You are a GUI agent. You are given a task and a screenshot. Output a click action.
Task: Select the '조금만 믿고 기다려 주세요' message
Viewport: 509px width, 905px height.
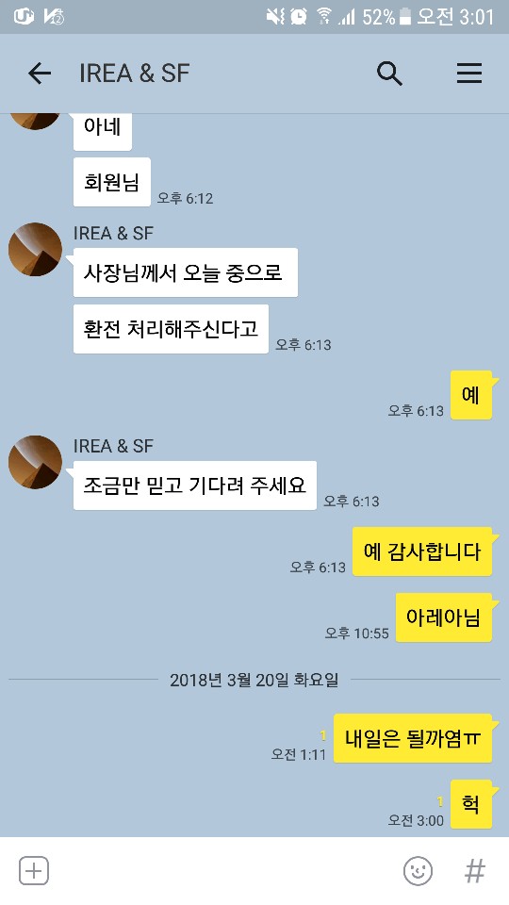194,485
